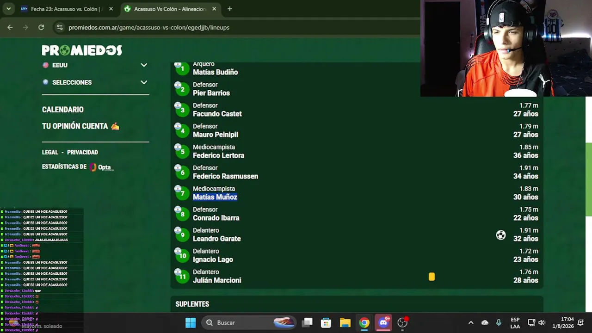The image size is (592, 333).
Task: Open File Explorer from the taskbar
Action: [345, 323]
